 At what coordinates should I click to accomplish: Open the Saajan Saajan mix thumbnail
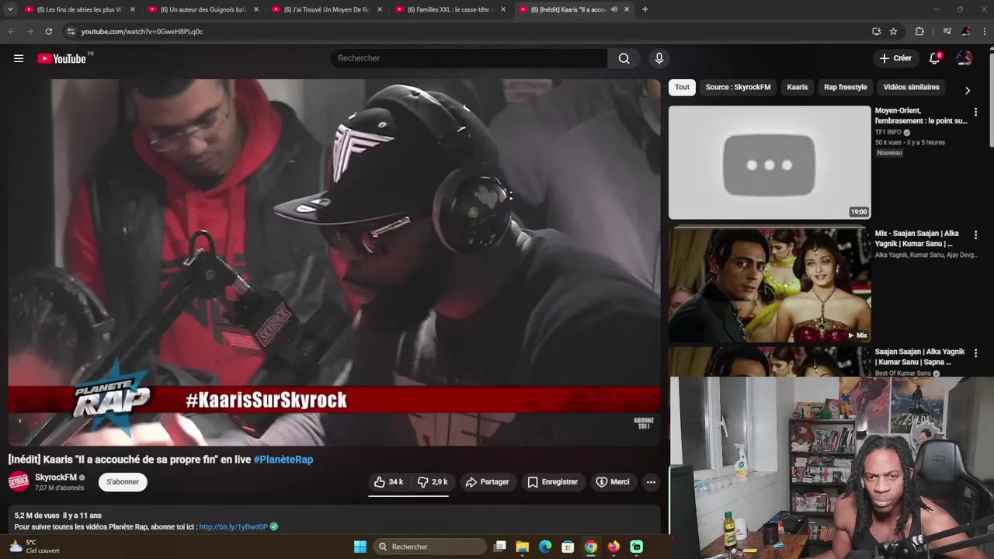point(770,285)
